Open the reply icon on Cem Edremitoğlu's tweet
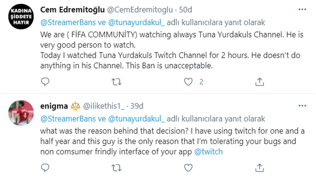This screenshot has height=178, width=316. click(46, 82)
